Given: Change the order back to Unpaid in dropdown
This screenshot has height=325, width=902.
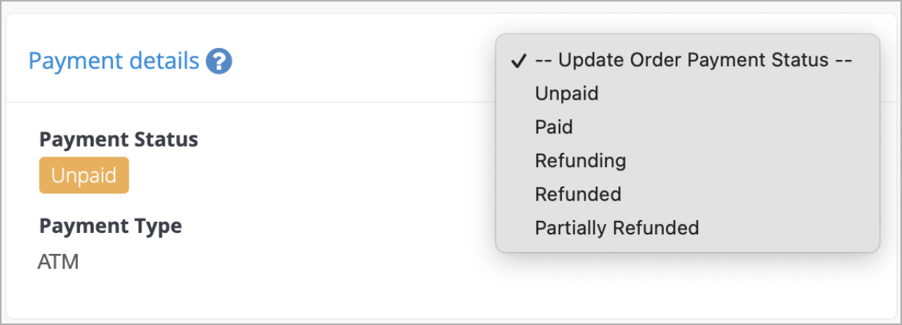Looking at the screenshot, I should click(x=687, y=94).
